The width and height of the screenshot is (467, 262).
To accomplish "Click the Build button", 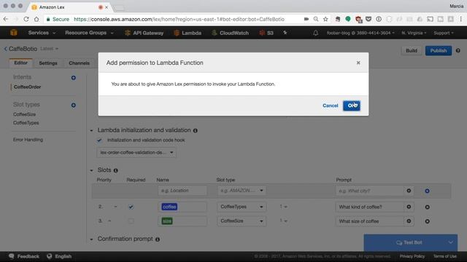I will (412, 50).
